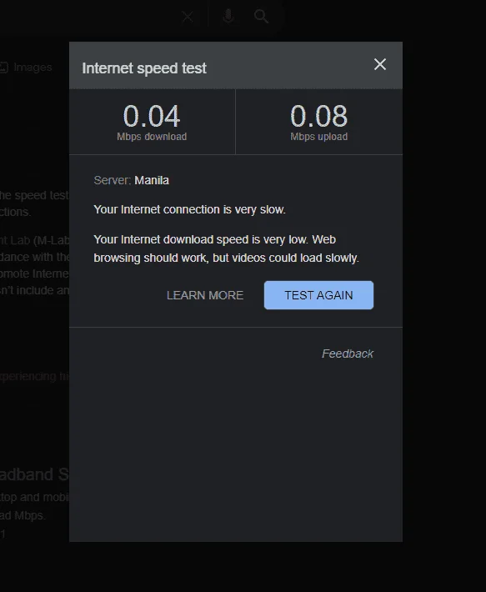Select the 0.04 download speed value

pyautogui.click(x=152, y=116)
